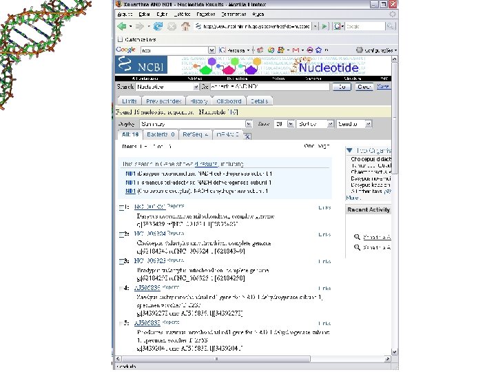Image resolution: width=496 pixels, height=372 pixels.
Task: Select the RefSeq filter tab
Action: [x=195, y=134]
